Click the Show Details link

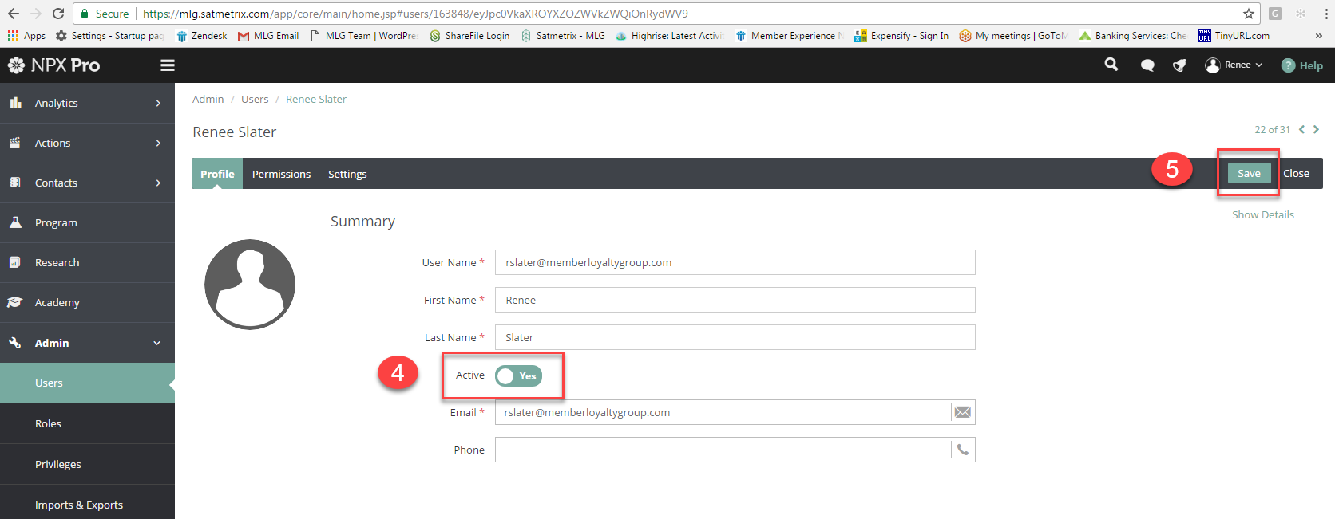pos(1262,214)
